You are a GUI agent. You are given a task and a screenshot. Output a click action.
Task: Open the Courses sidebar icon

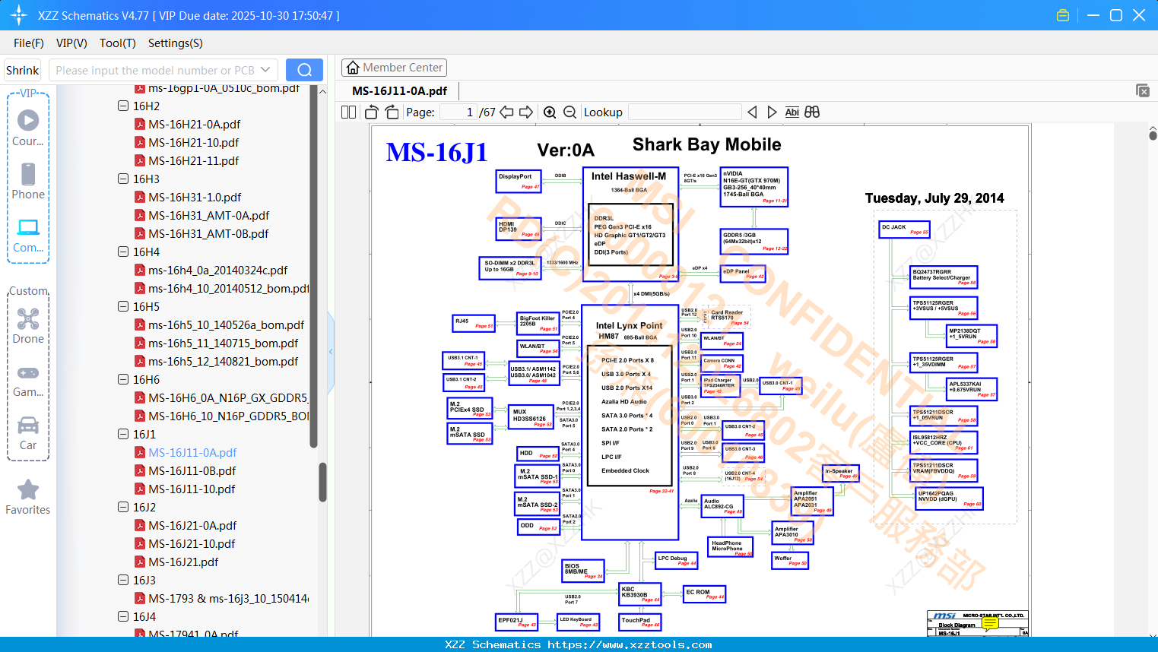[28, 128]
